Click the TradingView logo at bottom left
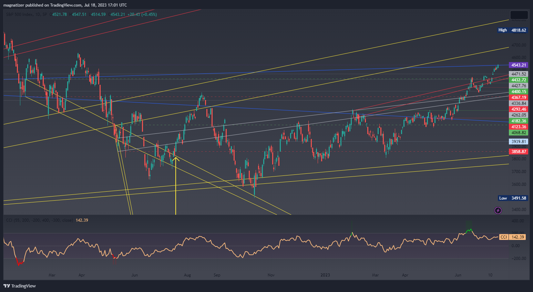 20,286
